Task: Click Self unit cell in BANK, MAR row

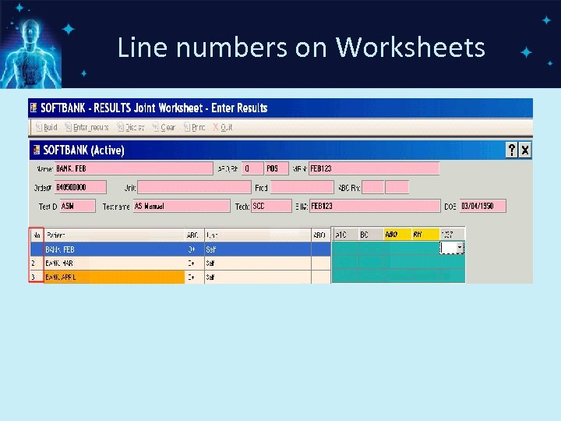Action: [x=258, y=264]
